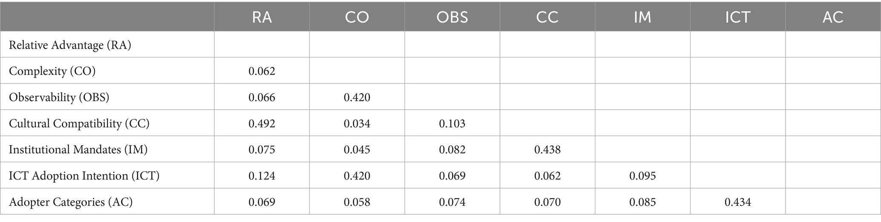Screen dimensions: 881x222
Task: Click the RA column header
Action: pyautogui.click(x=262, y=17)
